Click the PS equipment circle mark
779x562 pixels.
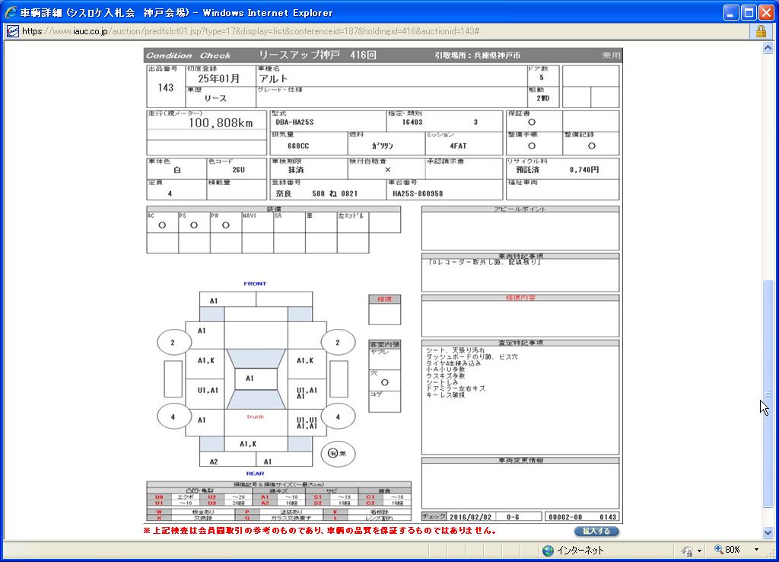coord(194,225)
